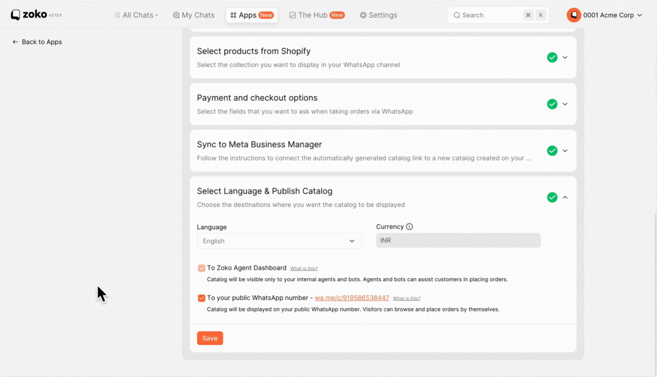Click the search magnifier icon
Viewport: 657px width, 377px height.
(457, 15)
